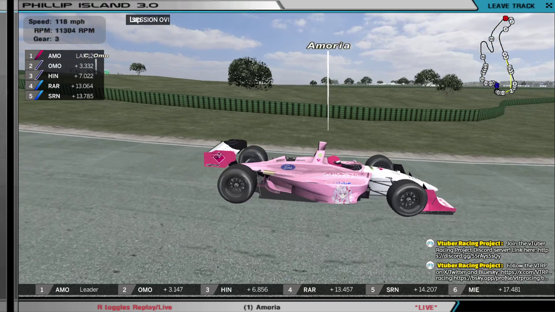Click the 'R toggles Replay/Live' status text

pos(135,307)
